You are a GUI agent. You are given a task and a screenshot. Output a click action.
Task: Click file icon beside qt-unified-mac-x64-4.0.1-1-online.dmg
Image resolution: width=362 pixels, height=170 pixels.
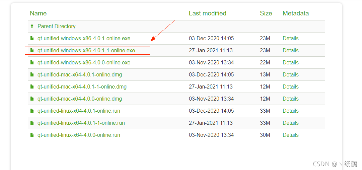click(x=32, y=87)
